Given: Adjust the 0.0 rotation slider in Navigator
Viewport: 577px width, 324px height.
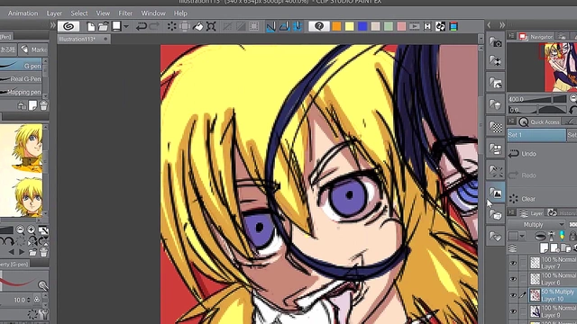Looking at the screenshot, I should pos(537,110).
